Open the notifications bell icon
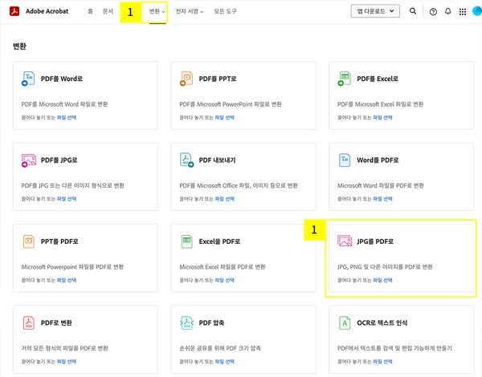The image size is (482, 377). (448, 11)
